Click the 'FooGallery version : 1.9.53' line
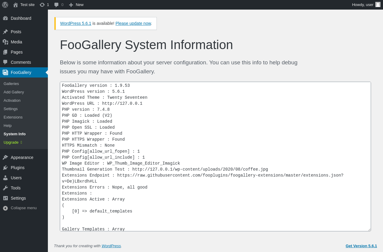The image size is (383, 252). 96,86
